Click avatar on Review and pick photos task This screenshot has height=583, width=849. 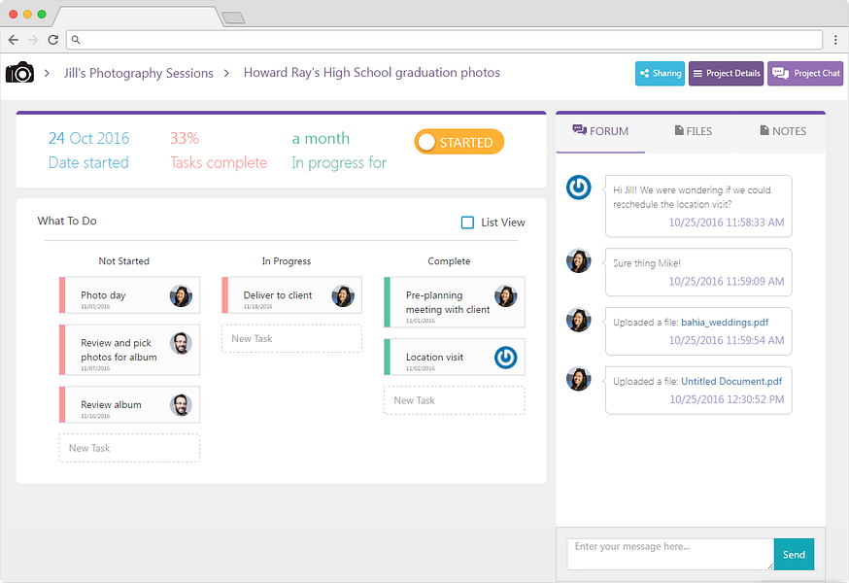(x=181, y=343)
